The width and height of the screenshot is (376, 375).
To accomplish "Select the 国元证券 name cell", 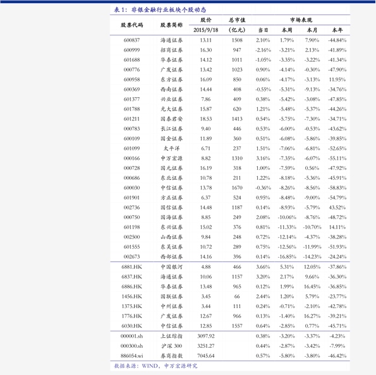I will (171, 168).
